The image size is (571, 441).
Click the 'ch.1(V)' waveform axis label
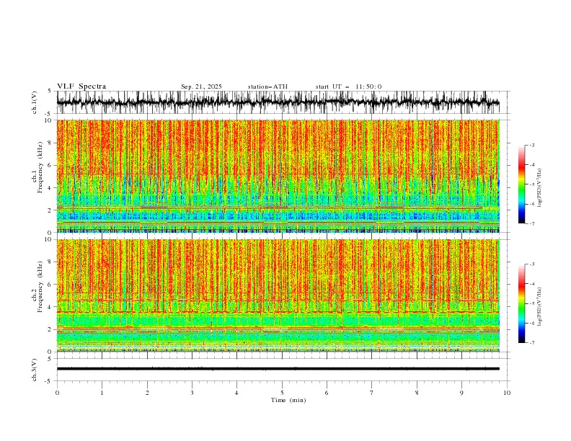click(35, 102)
